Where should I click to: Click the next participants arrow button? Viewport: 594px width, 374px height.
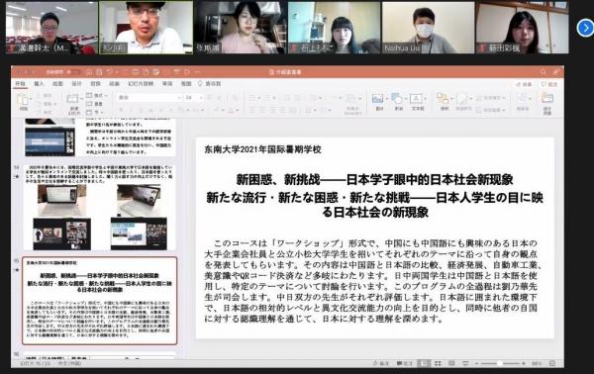pos(585,28)
